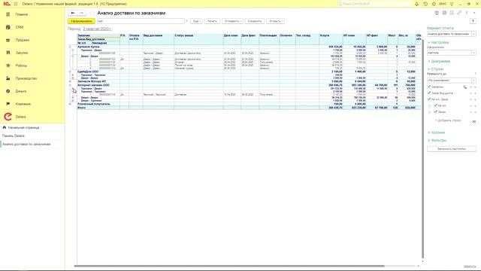Collapse the Артемов Артем group

(70, 47)
